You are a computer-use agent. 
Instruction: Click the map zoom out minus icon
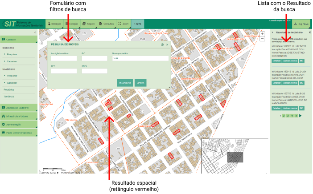262,39
